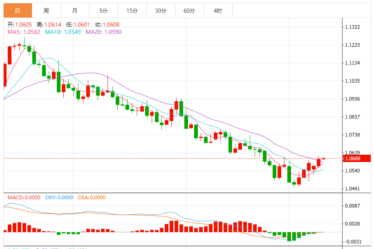
Task: Click the 低:1.0601 low price value
Action: (x=78, y=24)
